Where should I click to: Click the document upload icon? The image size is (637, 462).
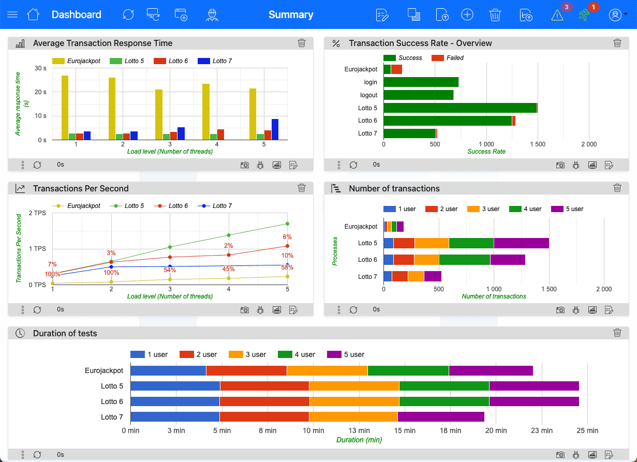coord(442,14)
